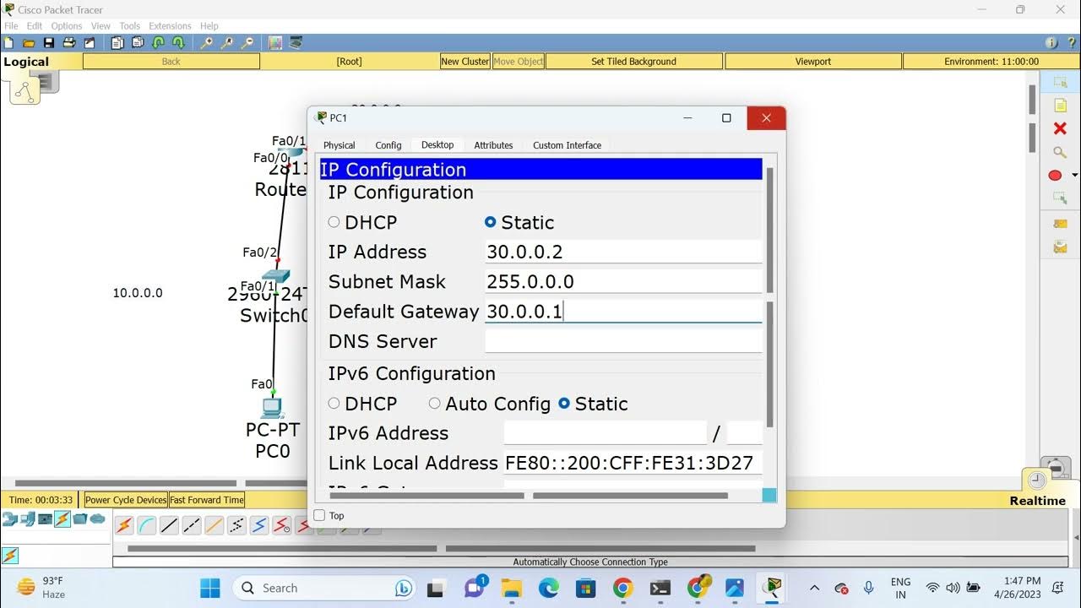Screen dimensions: 1081x608
Task: Click the New Cluster button
Action: click(465, 62)
